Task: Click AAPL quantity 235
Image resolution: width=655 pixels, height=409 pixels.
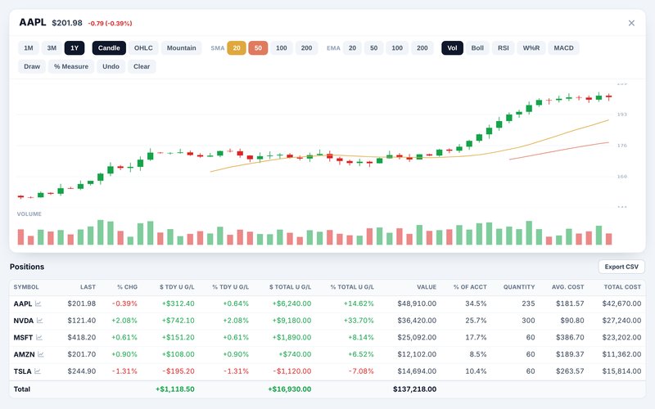Action: [x=528, y=303]
